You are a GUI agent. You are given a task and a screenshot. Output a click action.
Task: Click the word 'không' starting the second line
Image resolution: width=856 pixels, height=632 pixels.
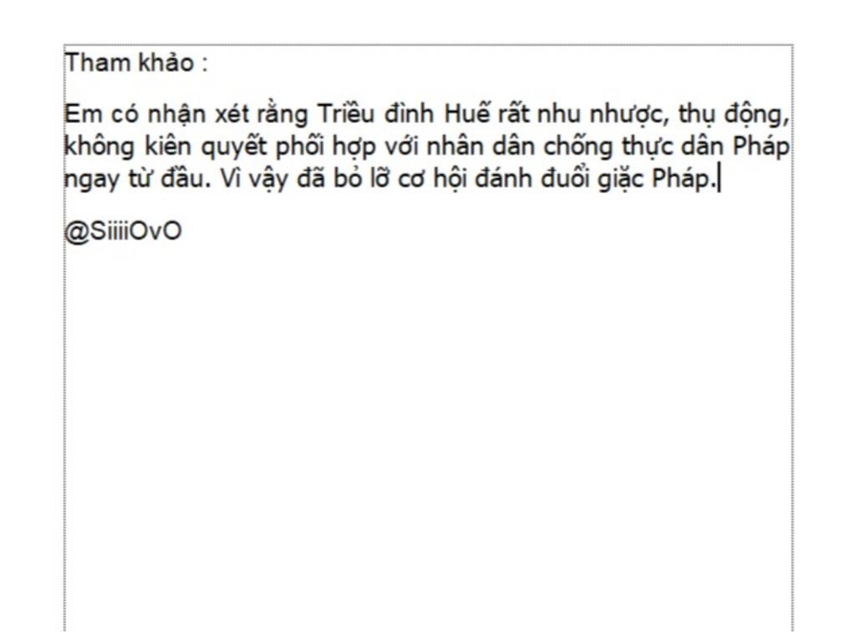[99, 147]
